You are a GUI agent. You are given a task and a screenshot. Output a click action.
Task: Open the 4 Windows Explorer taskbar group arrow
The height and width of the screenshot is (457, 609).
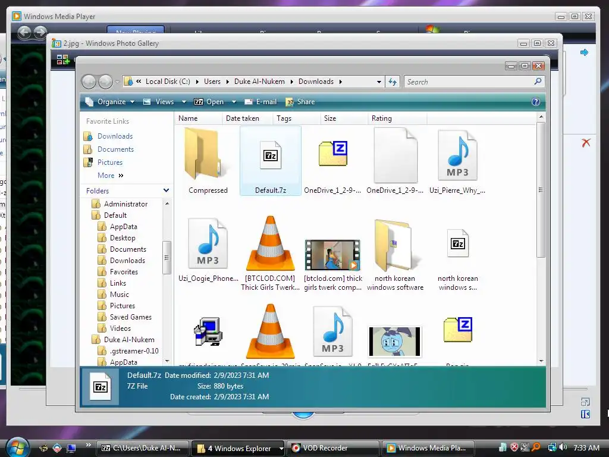[281, 449]
